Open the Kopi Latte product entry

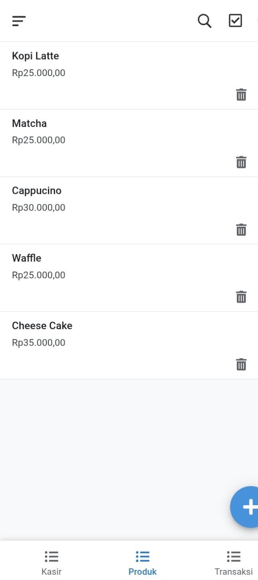pos(129,76)
